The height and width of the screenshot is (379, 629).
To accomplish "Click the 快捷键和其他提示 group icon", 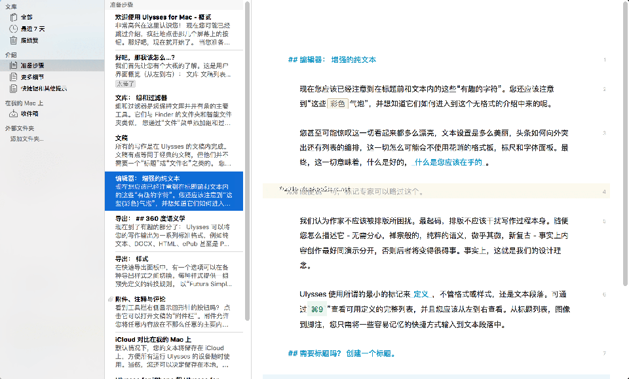I will [x=14, y=88].
